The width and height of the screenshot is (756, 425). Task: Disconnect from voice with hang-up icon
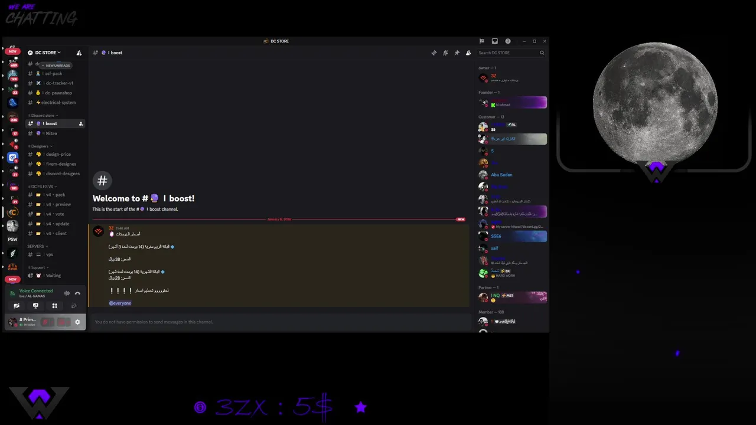pyautogui.click(x=77, y=293)
